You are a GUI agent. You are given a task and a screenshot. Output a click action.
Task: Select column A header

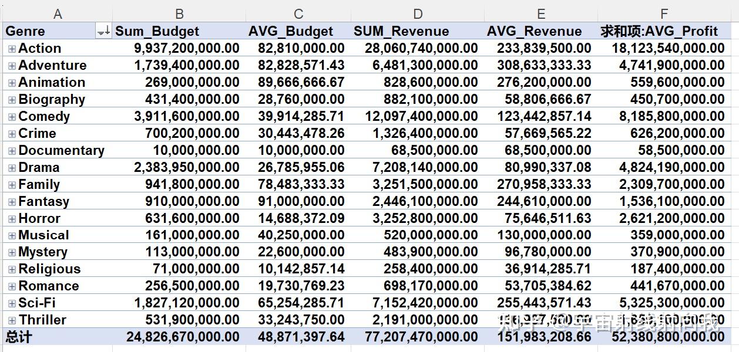[x=58, y=13]
